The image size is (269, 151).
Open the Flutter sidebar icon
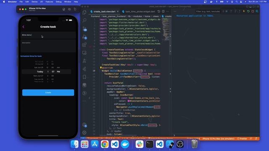84,69
